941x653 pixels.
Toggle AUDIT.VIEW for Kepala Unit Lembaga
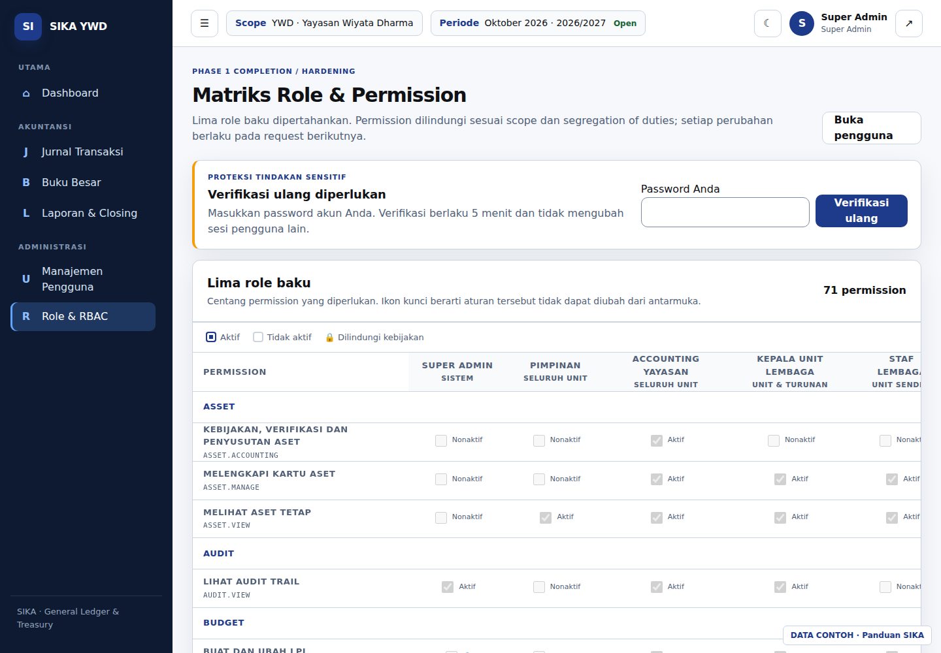pyautogui.click(x=780, y=587)
